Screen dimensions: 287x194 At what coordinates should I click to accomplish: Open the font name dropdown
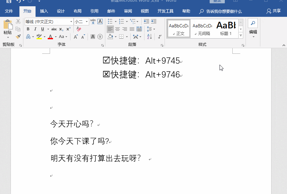pyautogui.click(x=71, y=22)
